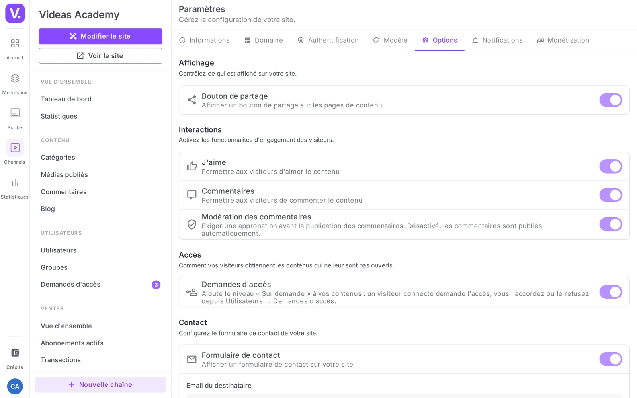Disable the Bouton de partage toggle

[611, 100]
